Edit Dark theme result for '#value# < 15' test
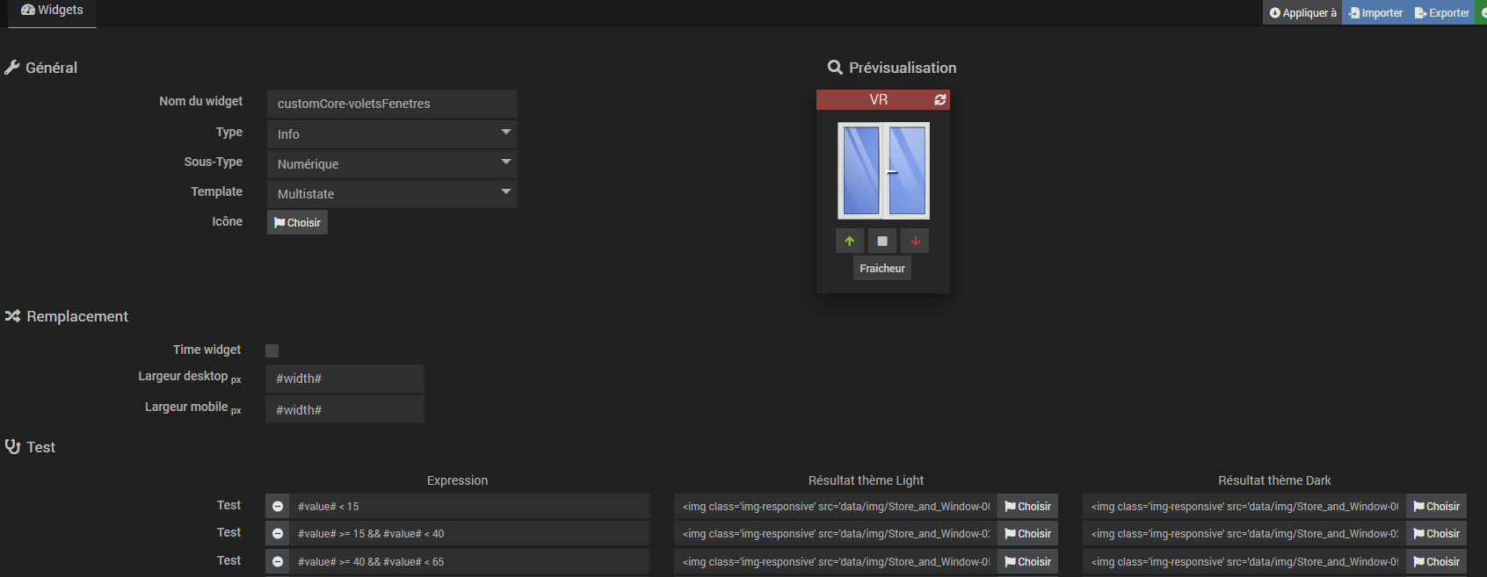 1244,506
